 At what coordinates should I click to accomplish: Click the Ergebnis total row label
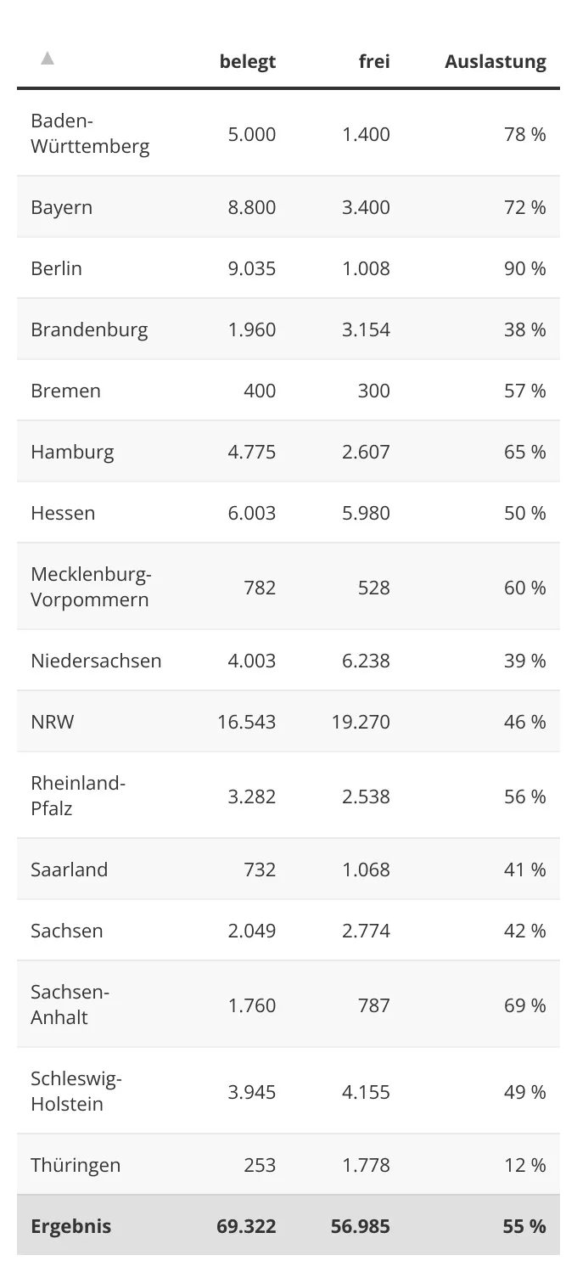(71, 1227)
